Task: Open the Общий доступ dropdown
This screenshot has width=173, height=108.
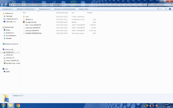Action: (x=45, y=9)
